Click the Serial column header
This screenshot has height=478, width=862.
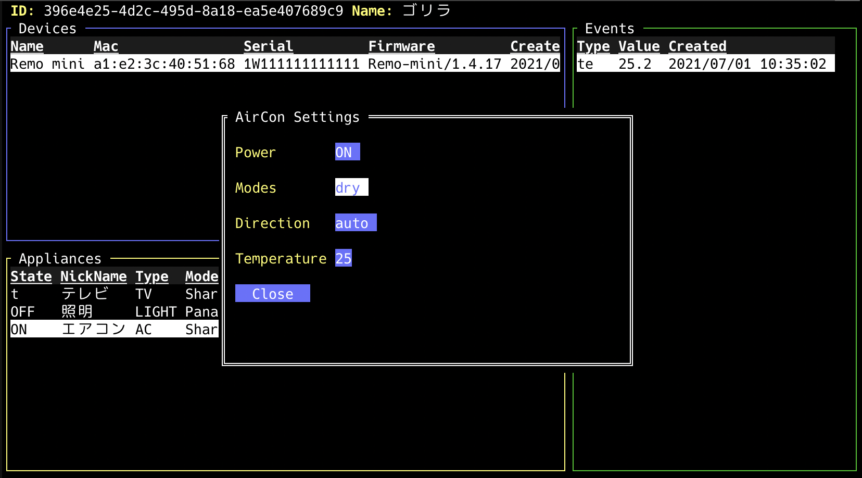point(269,46)
